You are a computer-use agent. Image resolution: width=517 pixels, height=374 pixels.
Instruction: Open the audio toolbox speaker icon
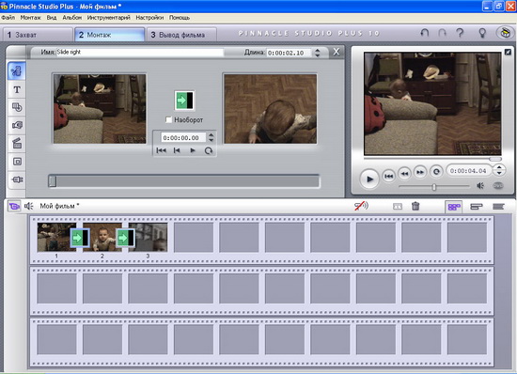(29, 206)
